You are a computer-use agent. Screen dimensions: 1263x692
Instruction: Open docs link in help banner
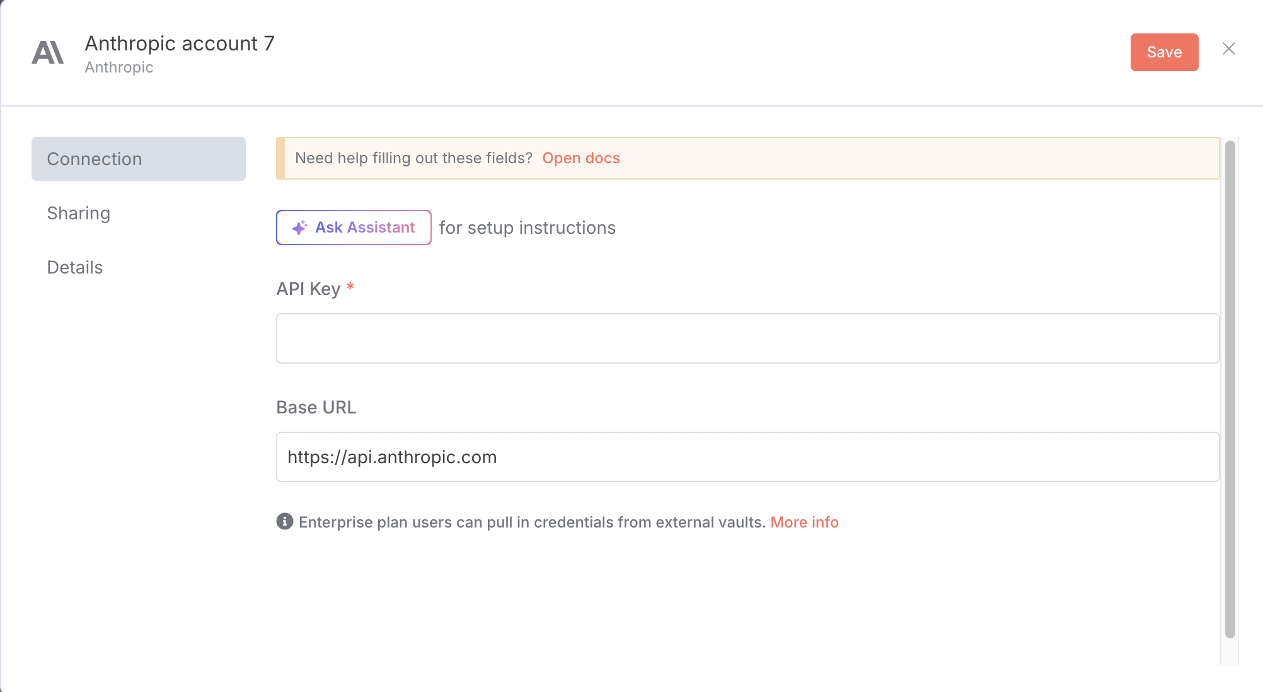click(x=580, y=158)
